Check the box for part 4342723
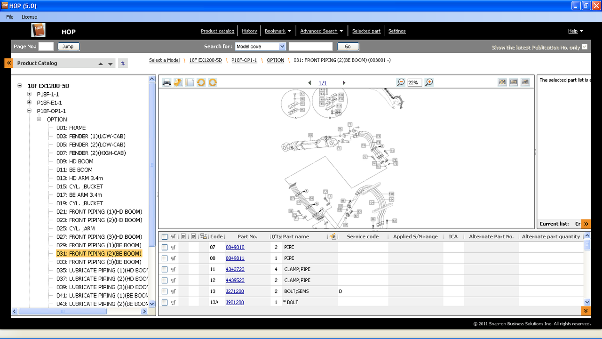Screen dimensions: 602x339 [165, 269]
